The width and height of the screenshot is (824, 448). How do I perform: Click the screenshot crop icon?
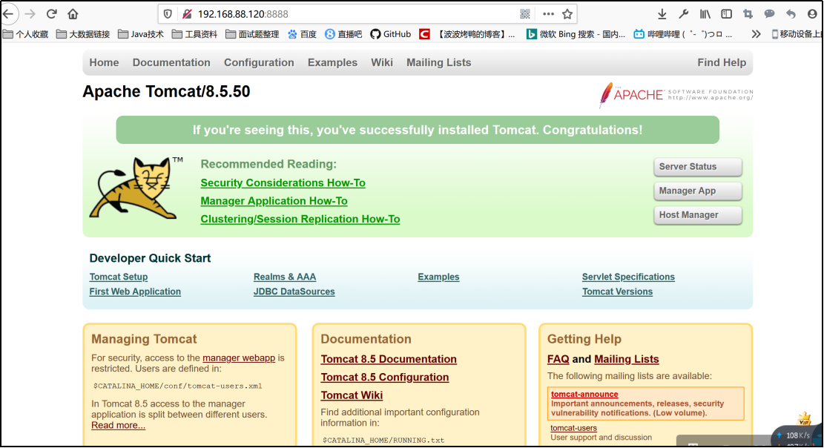[x=748, y=14]
